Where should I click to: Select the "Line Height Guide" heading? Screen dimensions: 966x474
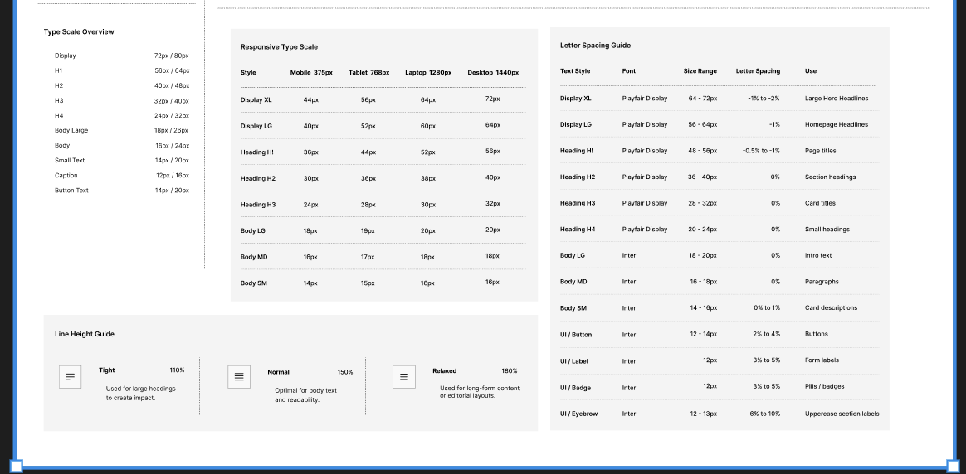[x=85, y=334]
